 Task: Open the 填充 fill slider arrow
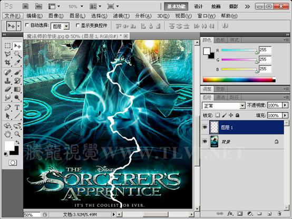[285, 116]
